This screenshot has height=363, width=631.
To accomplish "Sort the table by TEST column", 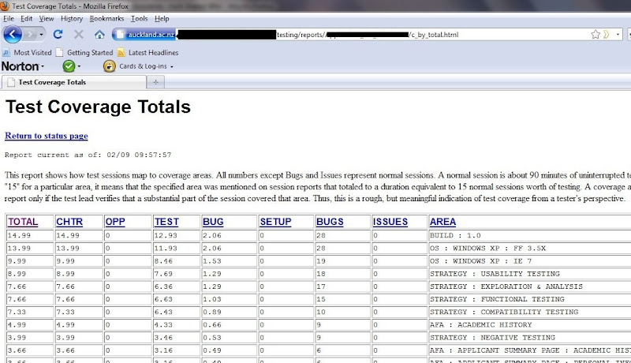I will pos(166,222).
